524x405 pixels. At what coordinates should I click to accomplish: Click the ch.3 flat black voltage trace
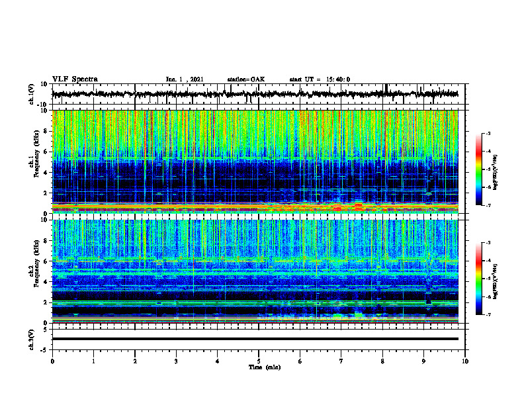tap(255, 339)
